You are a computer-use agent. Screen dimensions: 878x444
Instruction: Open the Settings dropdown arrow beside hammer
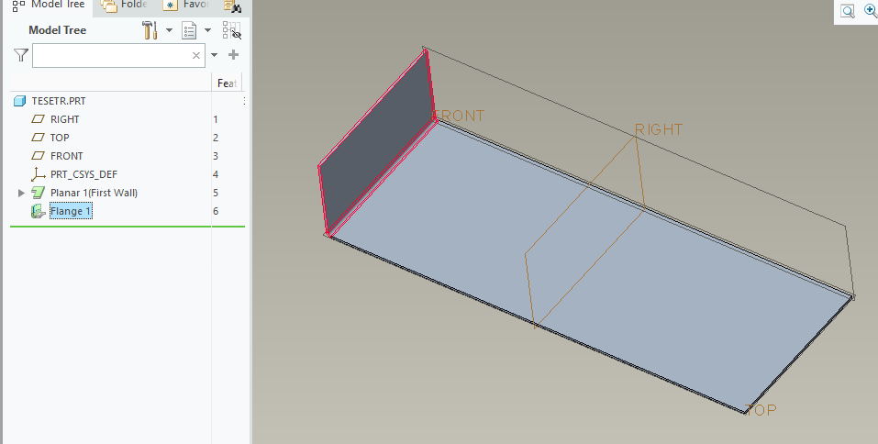point(169,30)
